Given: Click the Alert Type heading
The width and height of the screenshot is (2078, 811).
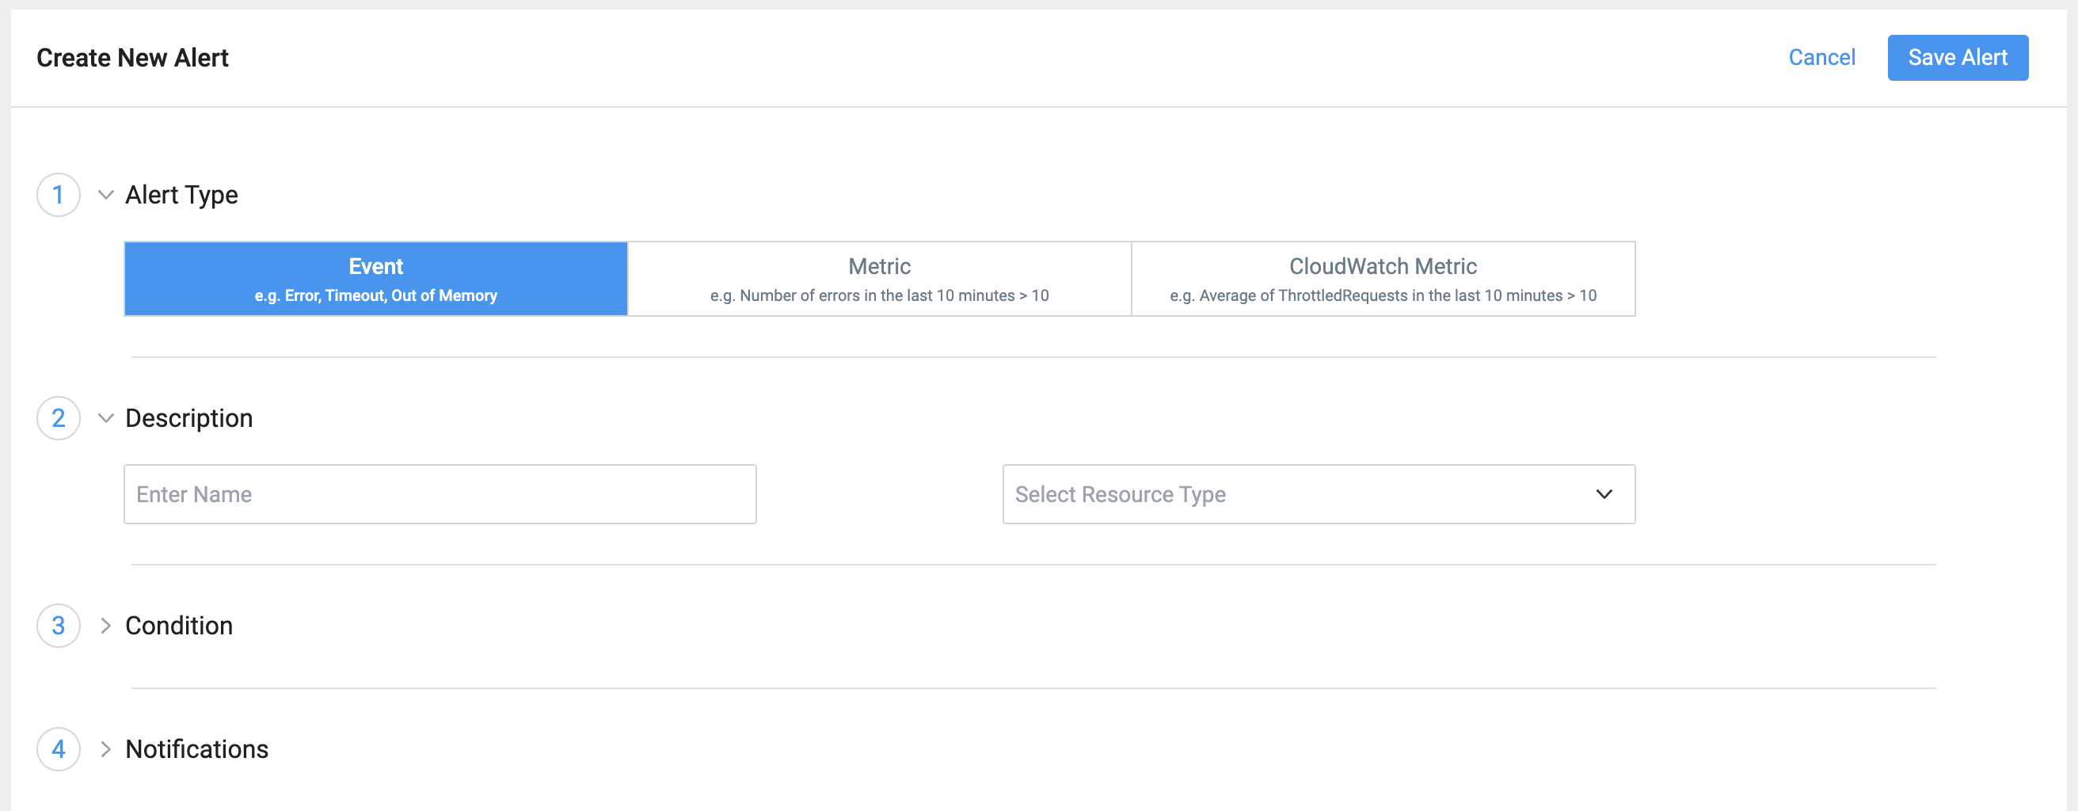Looking at the screenshot, I should 181,196.
